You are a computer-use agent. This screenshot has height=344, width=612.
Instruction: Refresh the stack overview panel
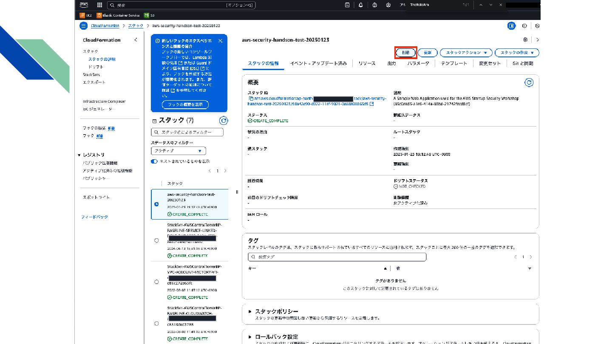(529, 82)
